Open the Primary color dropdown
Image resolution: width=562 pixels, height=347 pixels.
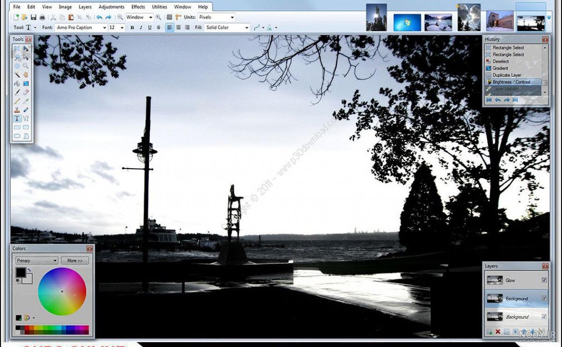[36, 261]
